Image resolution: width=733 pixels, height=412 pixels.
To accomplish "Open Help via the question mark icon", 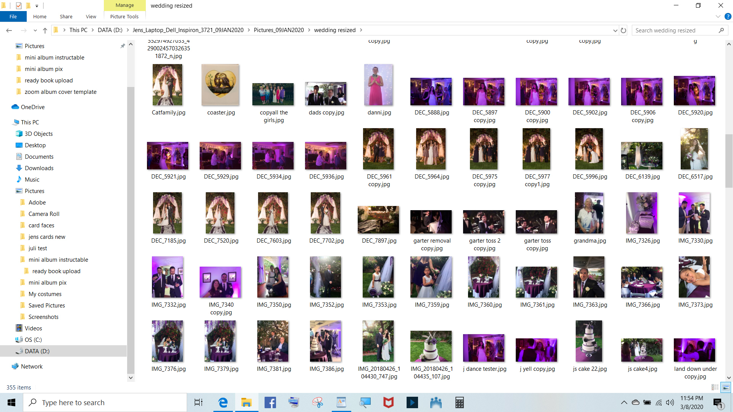I will [x=727, y=16].
